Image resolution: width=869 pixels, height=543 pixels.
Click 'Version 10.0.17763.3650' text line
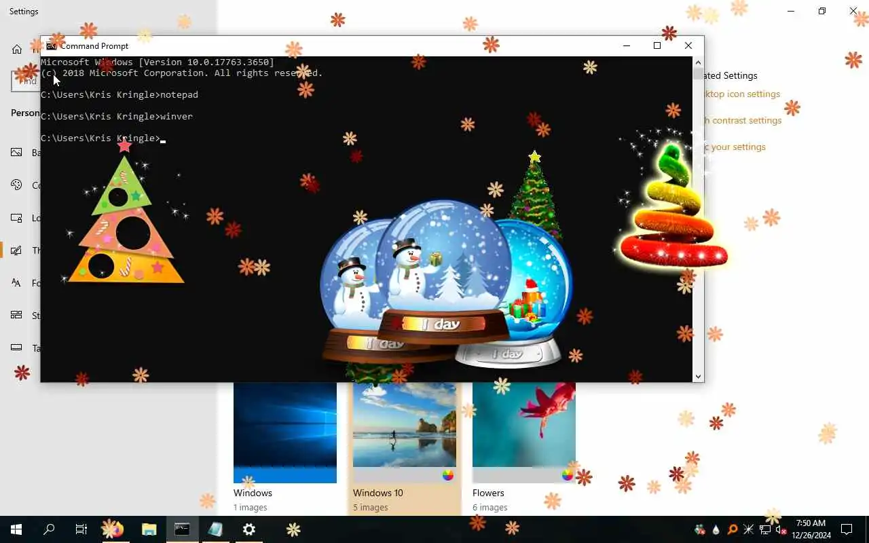tap(158, 62)
